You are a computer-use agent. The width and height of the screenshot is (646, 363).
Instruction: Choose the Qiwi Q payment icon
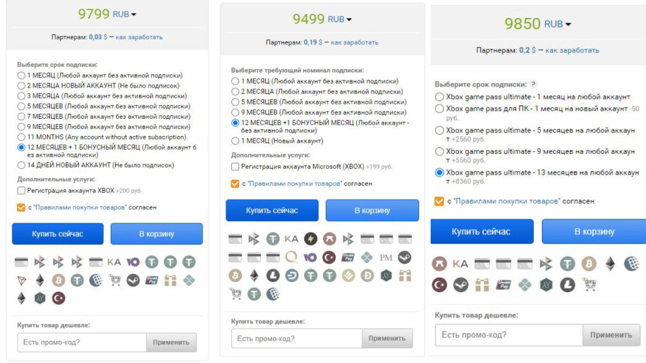(x=291, y=257)
